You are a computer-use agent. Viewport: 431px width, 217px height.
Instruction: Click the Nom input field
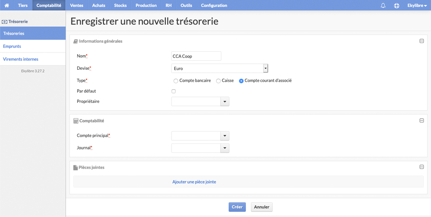196,56
